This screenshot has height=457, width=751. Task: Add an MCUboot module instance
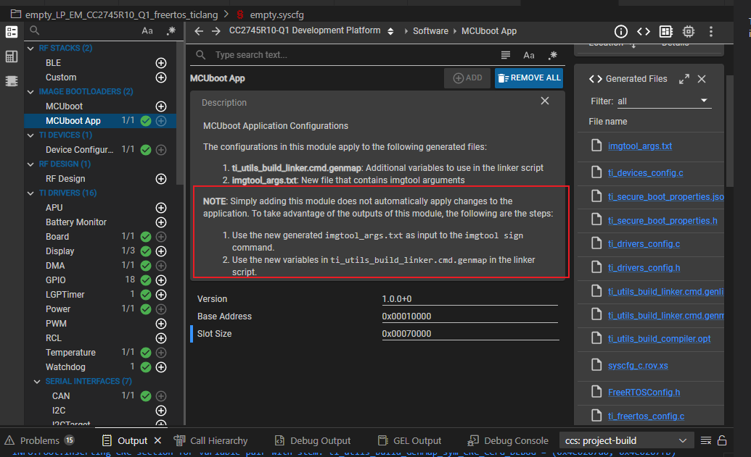[161, 106]
